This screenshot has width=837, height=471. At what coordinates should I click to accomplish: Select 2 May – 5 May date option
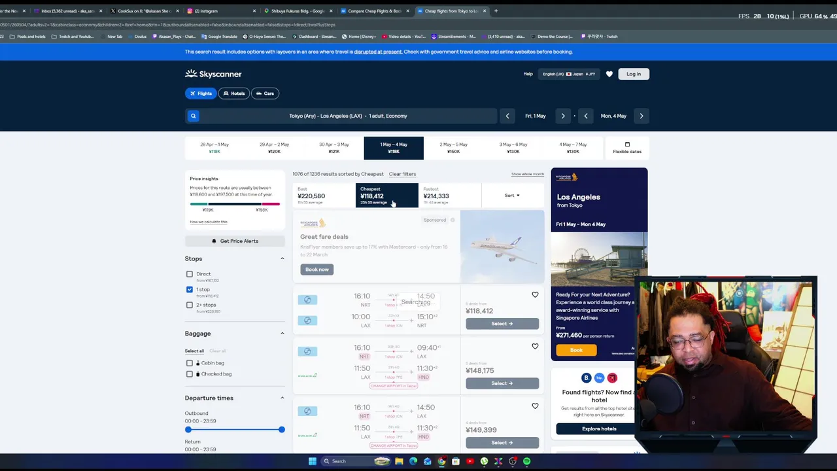click(x=453, y=148)
